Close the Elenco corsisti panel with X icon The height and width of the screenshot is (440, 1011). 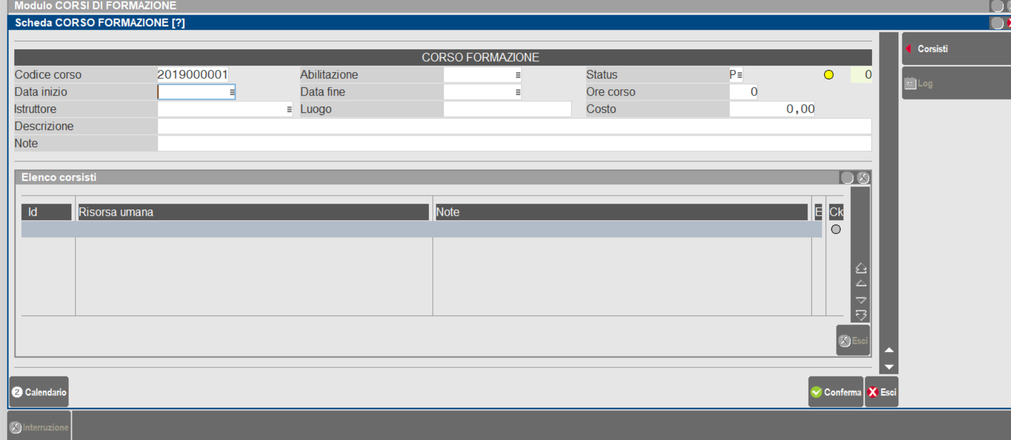[863, 178]
